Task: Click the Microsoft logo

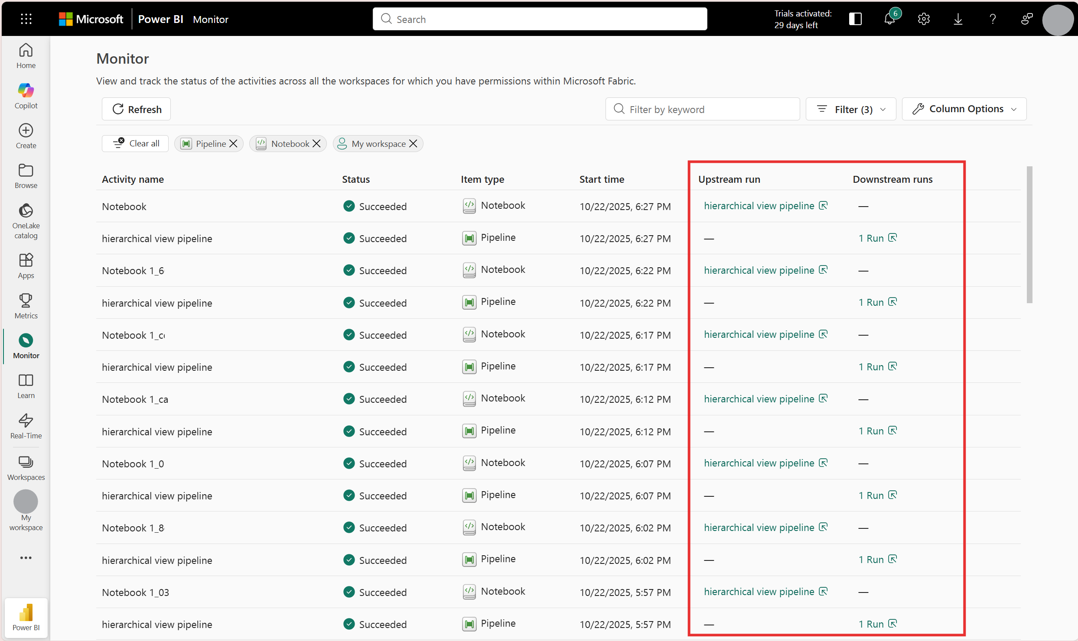Action: (x=91, y=19)
